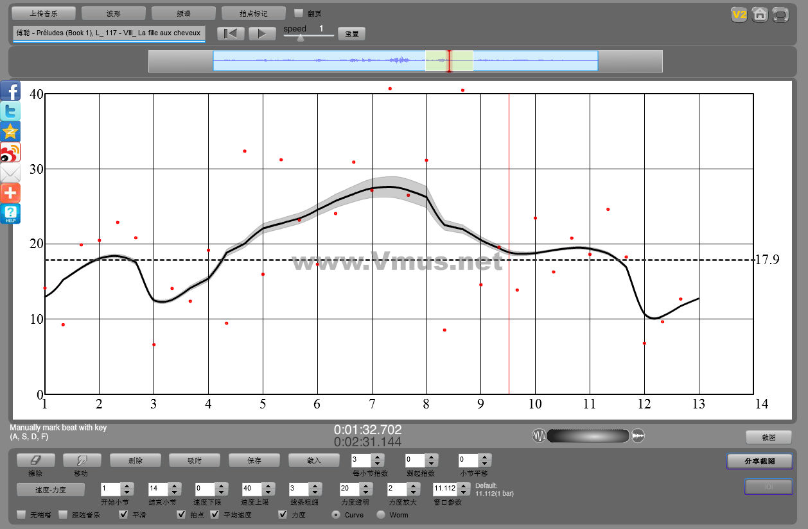Select the Worm radio button
This screenshot has width=808, height=529.
coord(381,514)
